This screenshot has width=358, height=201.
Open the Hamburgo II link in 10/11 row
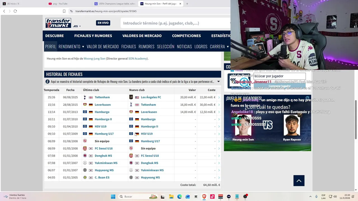click(x=103, y=119)
